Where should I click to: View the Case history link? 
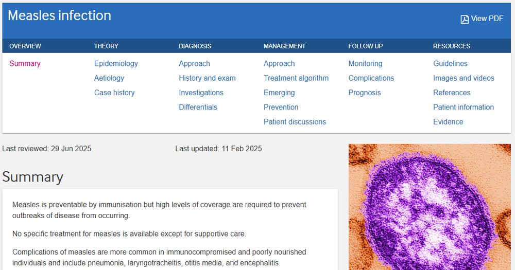(x=114, y=93)
